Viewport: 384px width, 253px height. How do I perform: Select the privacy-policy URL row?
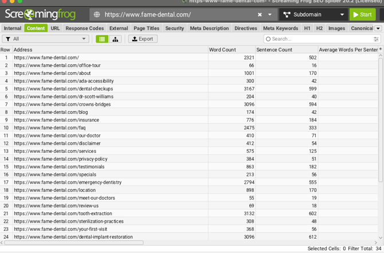[x=189, y=159]
